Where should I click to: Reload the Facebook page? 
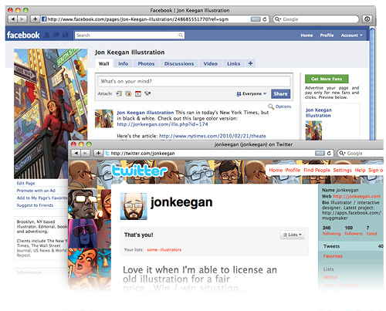265,19
